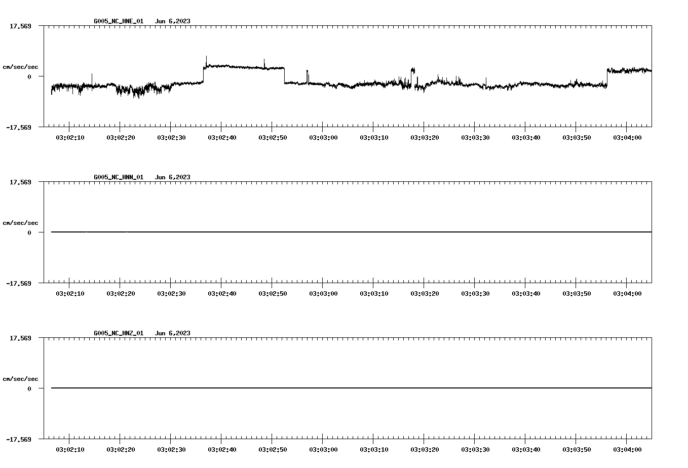Click the baseline jump near 03:03:56
This screenshot has width=688, height=468.
click(607, 76)
